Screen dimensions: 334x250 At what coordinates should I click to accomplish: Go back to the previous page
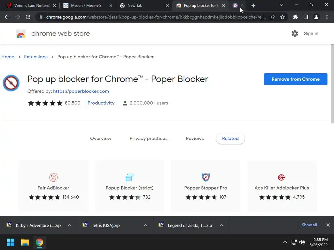click(7, 17)
